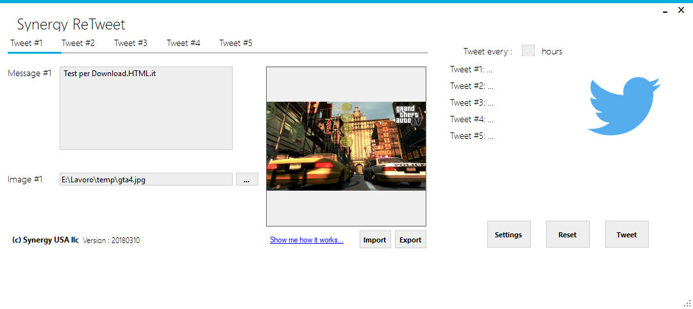Go to the Tweet #5 tab

click(236, 44)
